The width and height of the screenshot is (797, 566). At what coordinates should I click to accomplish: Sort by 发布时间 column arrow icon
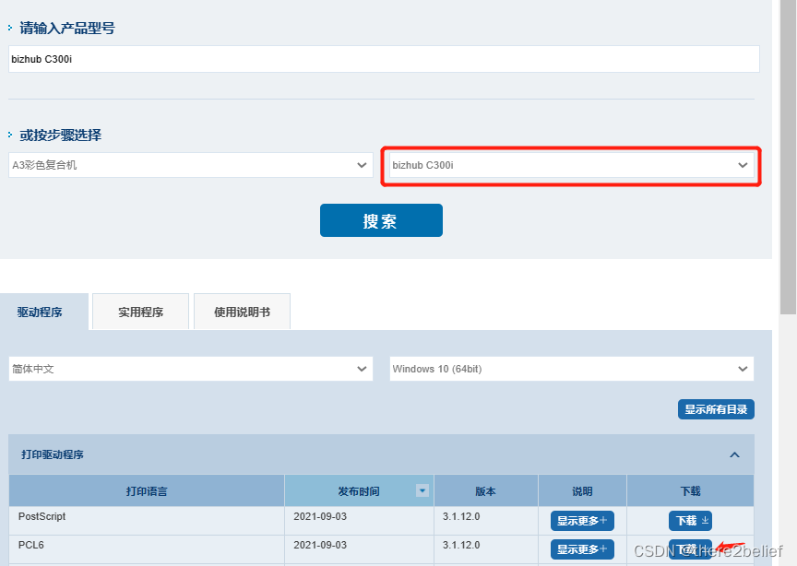click(x=422, y=490)
